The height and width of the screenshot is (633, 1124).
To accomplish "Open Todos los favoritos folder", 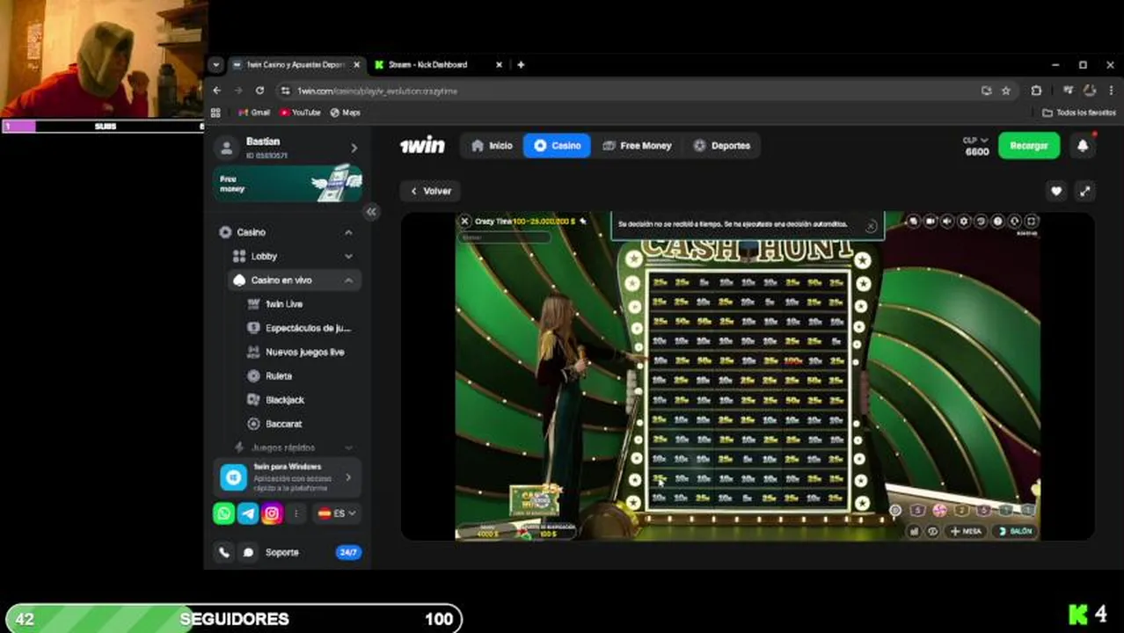I will pyautogui.click(x=1079, y=113).
